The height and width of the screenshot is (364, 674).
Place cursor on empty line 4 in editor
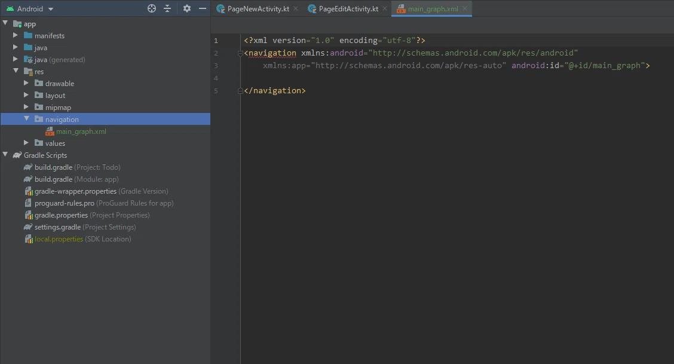point(457,78)
